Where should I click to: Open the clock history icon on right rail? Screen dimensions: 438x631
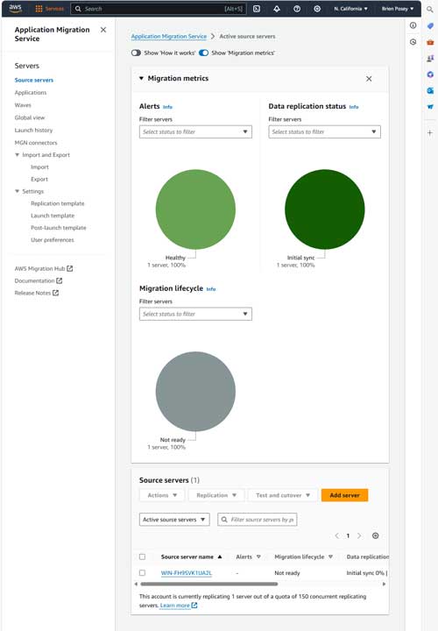(x=413, y=42)
